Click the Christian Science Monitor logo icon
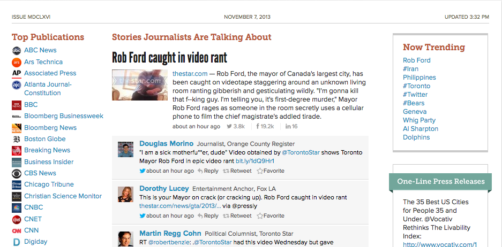Viewport: 502px width, 247px height. [x=16, y=196]
